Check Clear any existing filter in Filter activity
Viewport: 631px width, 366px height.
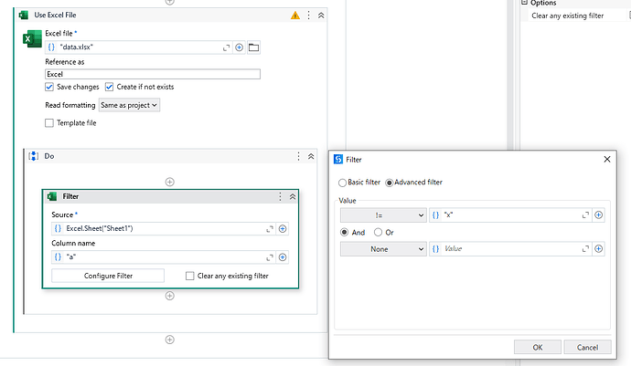[189, 276]
